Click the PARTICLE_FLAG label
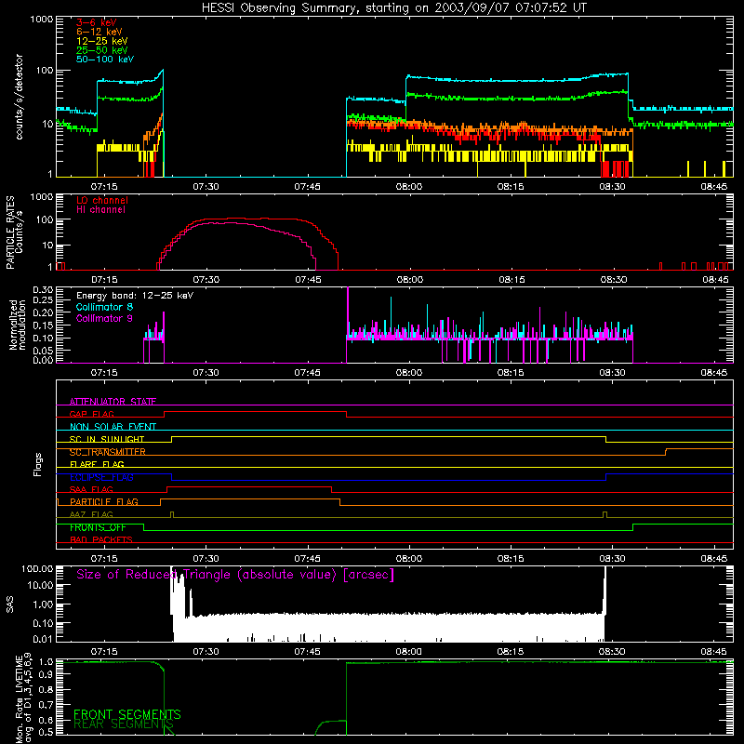The image size is (744, 744). 104,502
